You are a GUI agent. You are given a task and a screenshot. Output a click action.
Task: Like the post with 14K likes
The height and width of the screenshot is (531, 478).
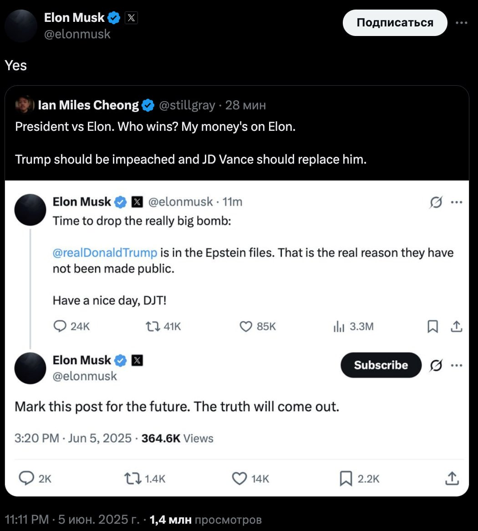click(x=239, y=478)
